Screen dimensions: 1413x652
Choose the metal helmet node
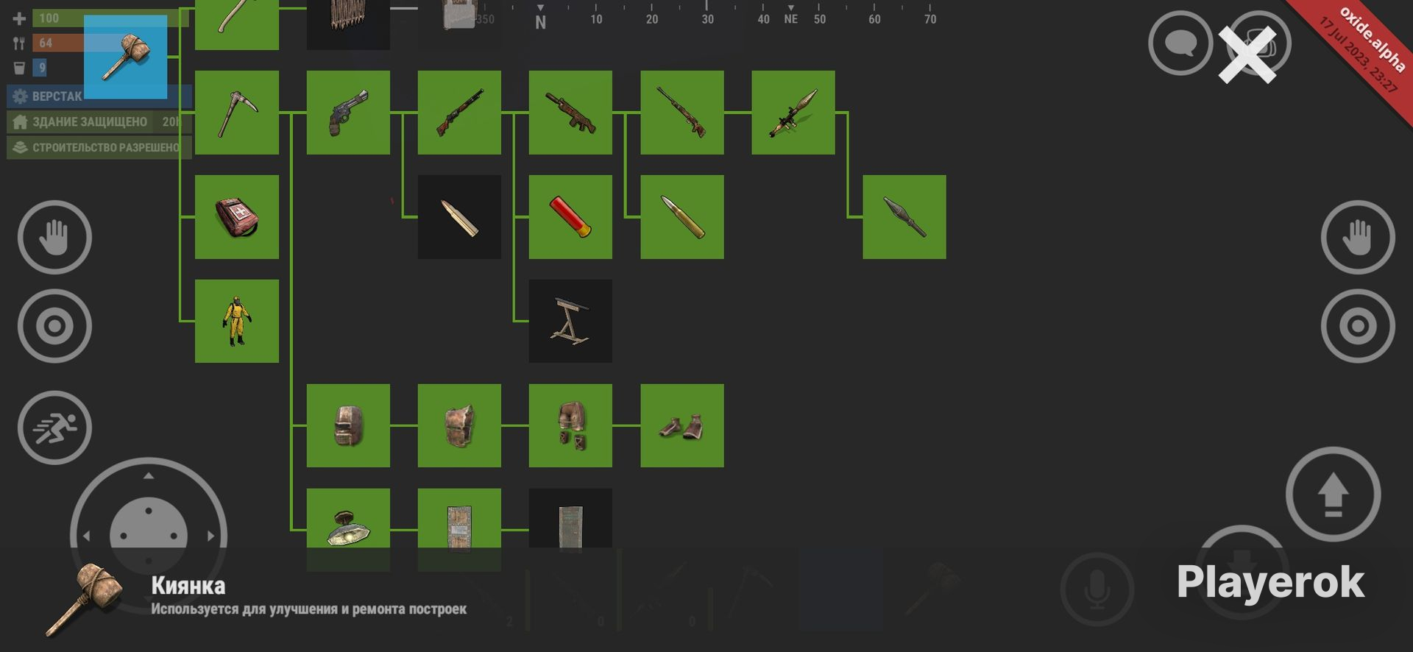click(x=348, y=425)
